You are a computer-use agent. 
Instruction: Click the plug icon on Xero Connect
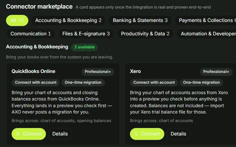[136, 134]
